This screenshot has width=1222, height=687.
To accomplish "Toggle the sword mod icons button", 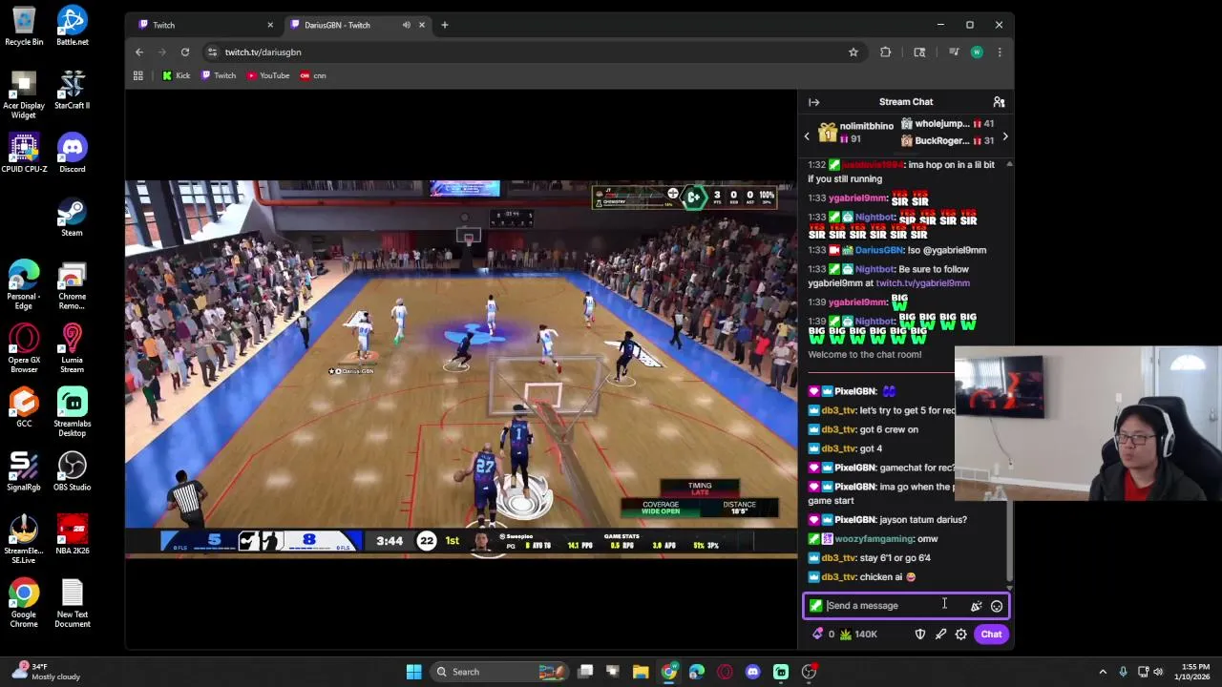I will [x=940, y=635].
